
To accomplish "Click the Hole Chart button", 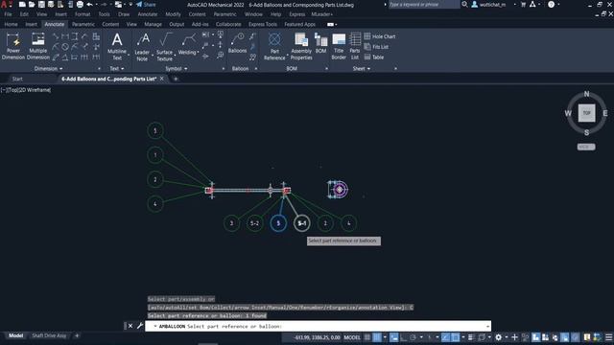I will click(380, 36).
